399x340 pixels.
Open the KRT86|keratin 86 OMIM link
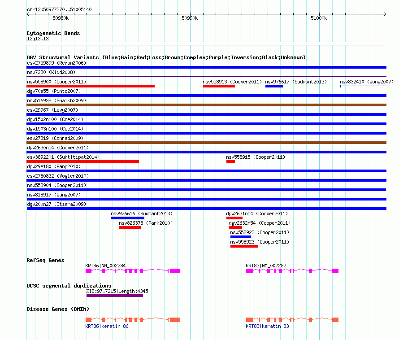click(107, 326)
